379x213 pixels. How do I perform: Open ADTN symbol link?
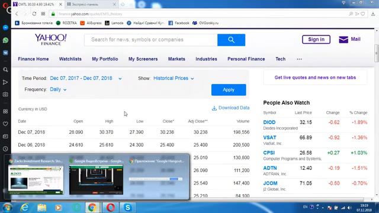point(270,168)
